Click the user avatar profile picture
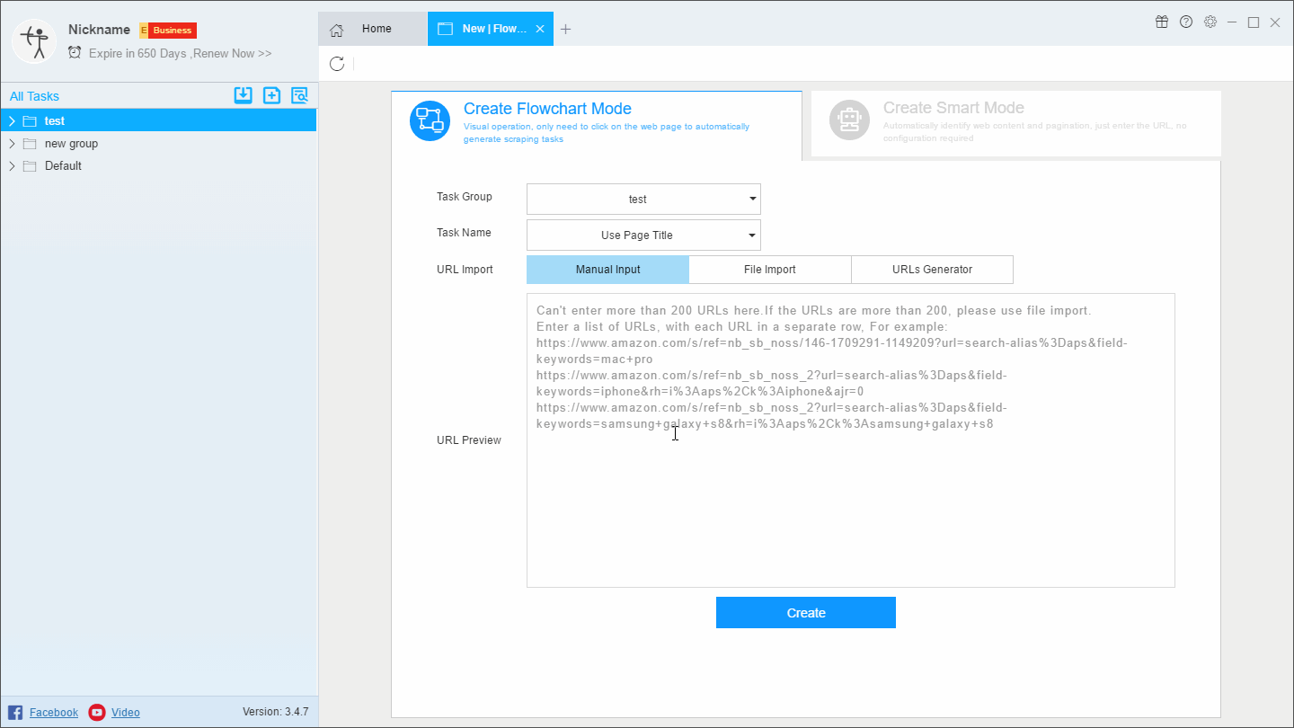Screen dimensions: 1294x728 tap(34, 41)
